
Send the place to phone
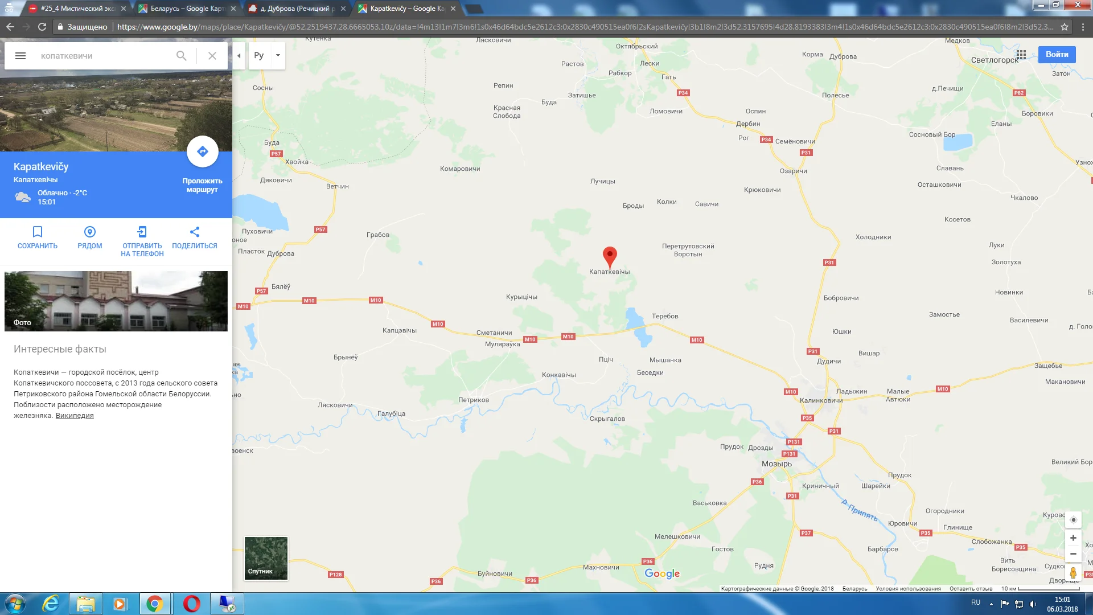coord(142,232)
